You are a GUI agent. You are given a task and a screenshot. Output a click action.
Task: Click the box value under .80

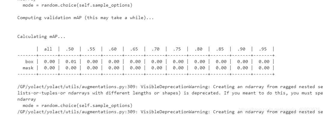[x=200, y=62]
